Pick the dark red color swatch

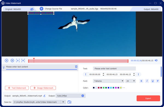101,88
